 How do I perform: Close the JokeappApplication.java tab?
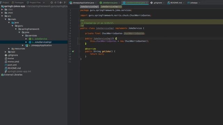(96, 3)
